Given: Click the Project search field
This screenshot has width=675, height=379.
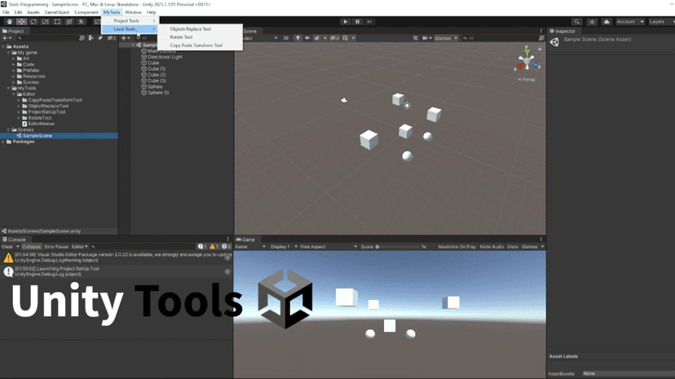Looking at the screenshot, I should pos(46,37).
